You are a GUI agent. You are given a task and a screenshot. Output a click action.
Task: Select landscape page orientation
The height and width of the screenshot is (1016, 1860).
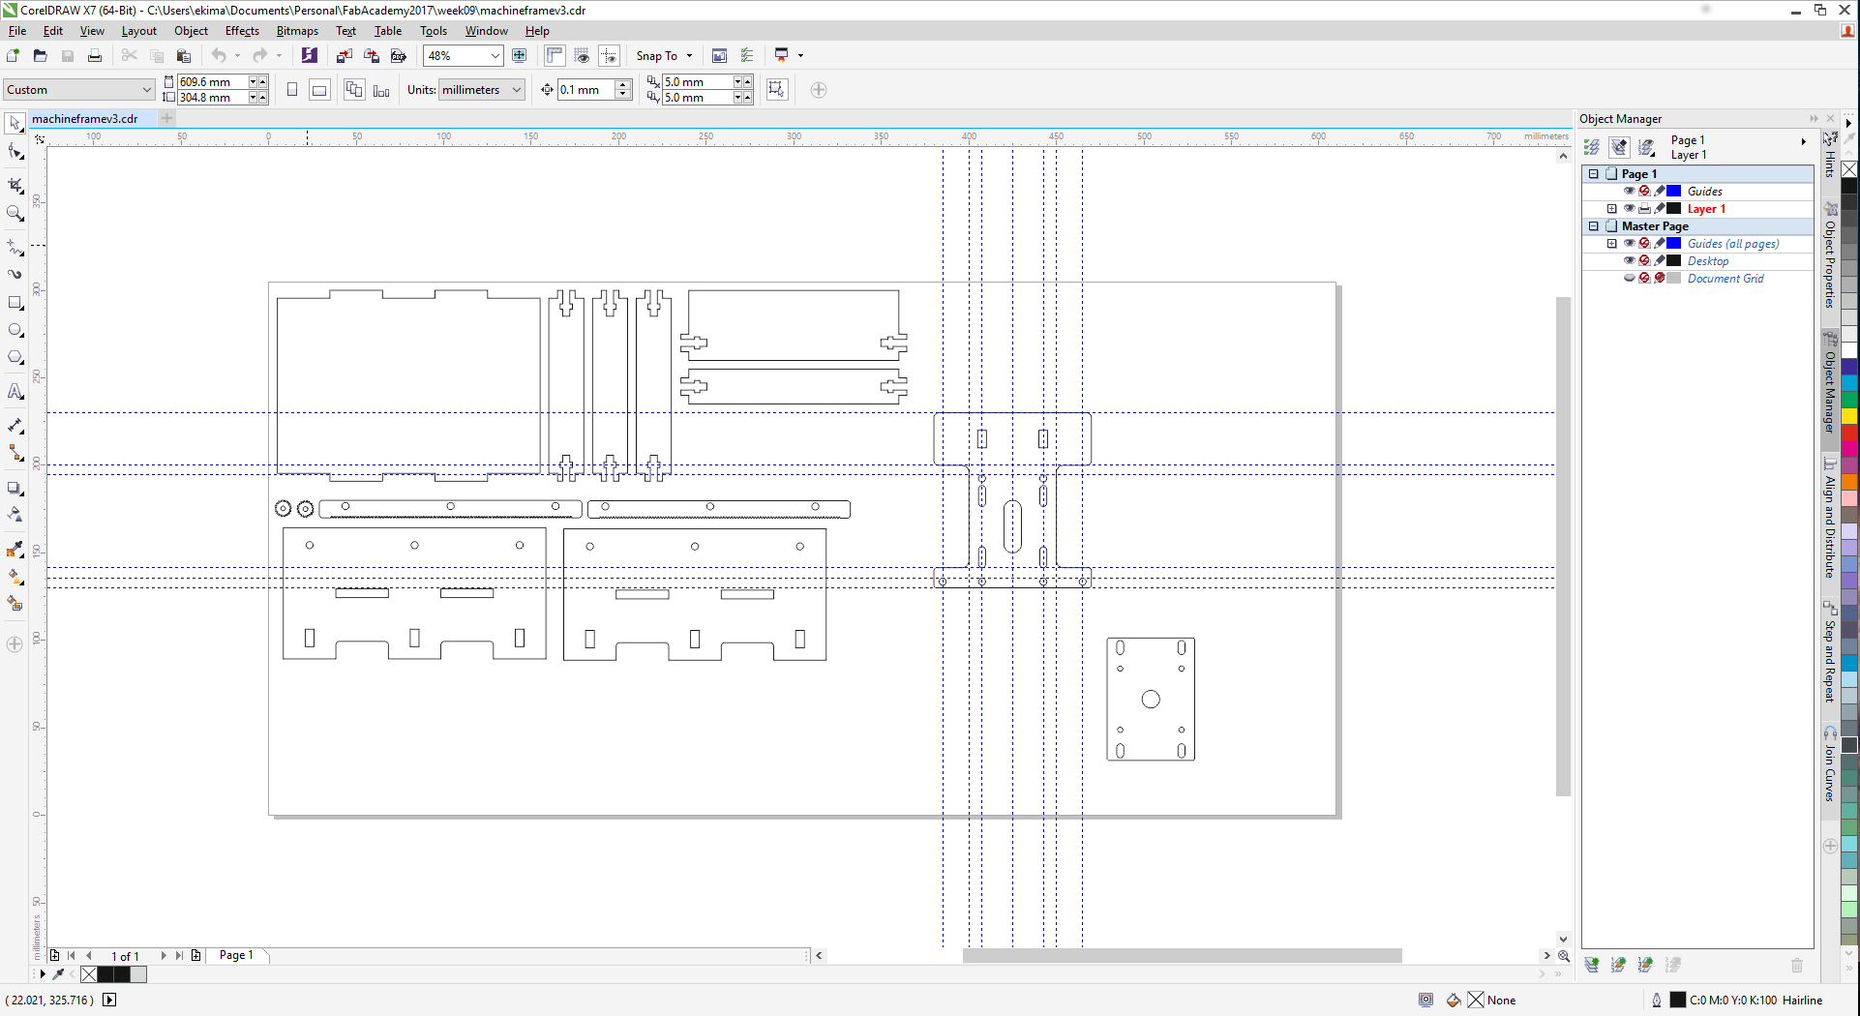tap(319, 90)
